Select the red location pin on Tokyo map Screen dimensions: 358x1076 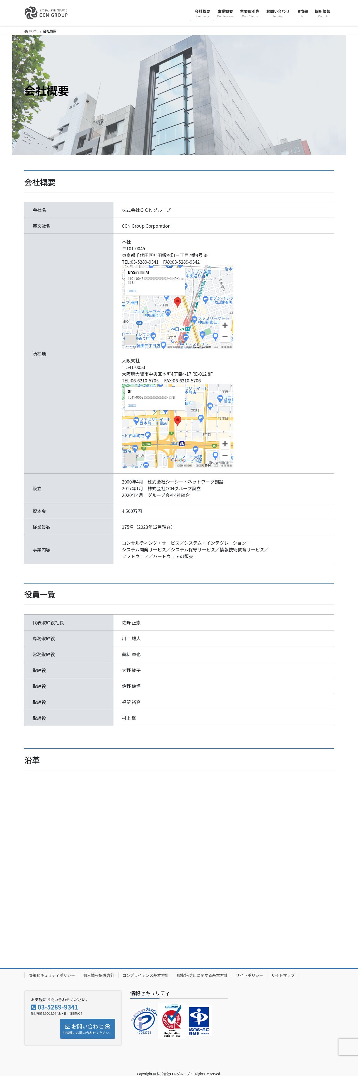pyautogui.click(x=177, y=302)
